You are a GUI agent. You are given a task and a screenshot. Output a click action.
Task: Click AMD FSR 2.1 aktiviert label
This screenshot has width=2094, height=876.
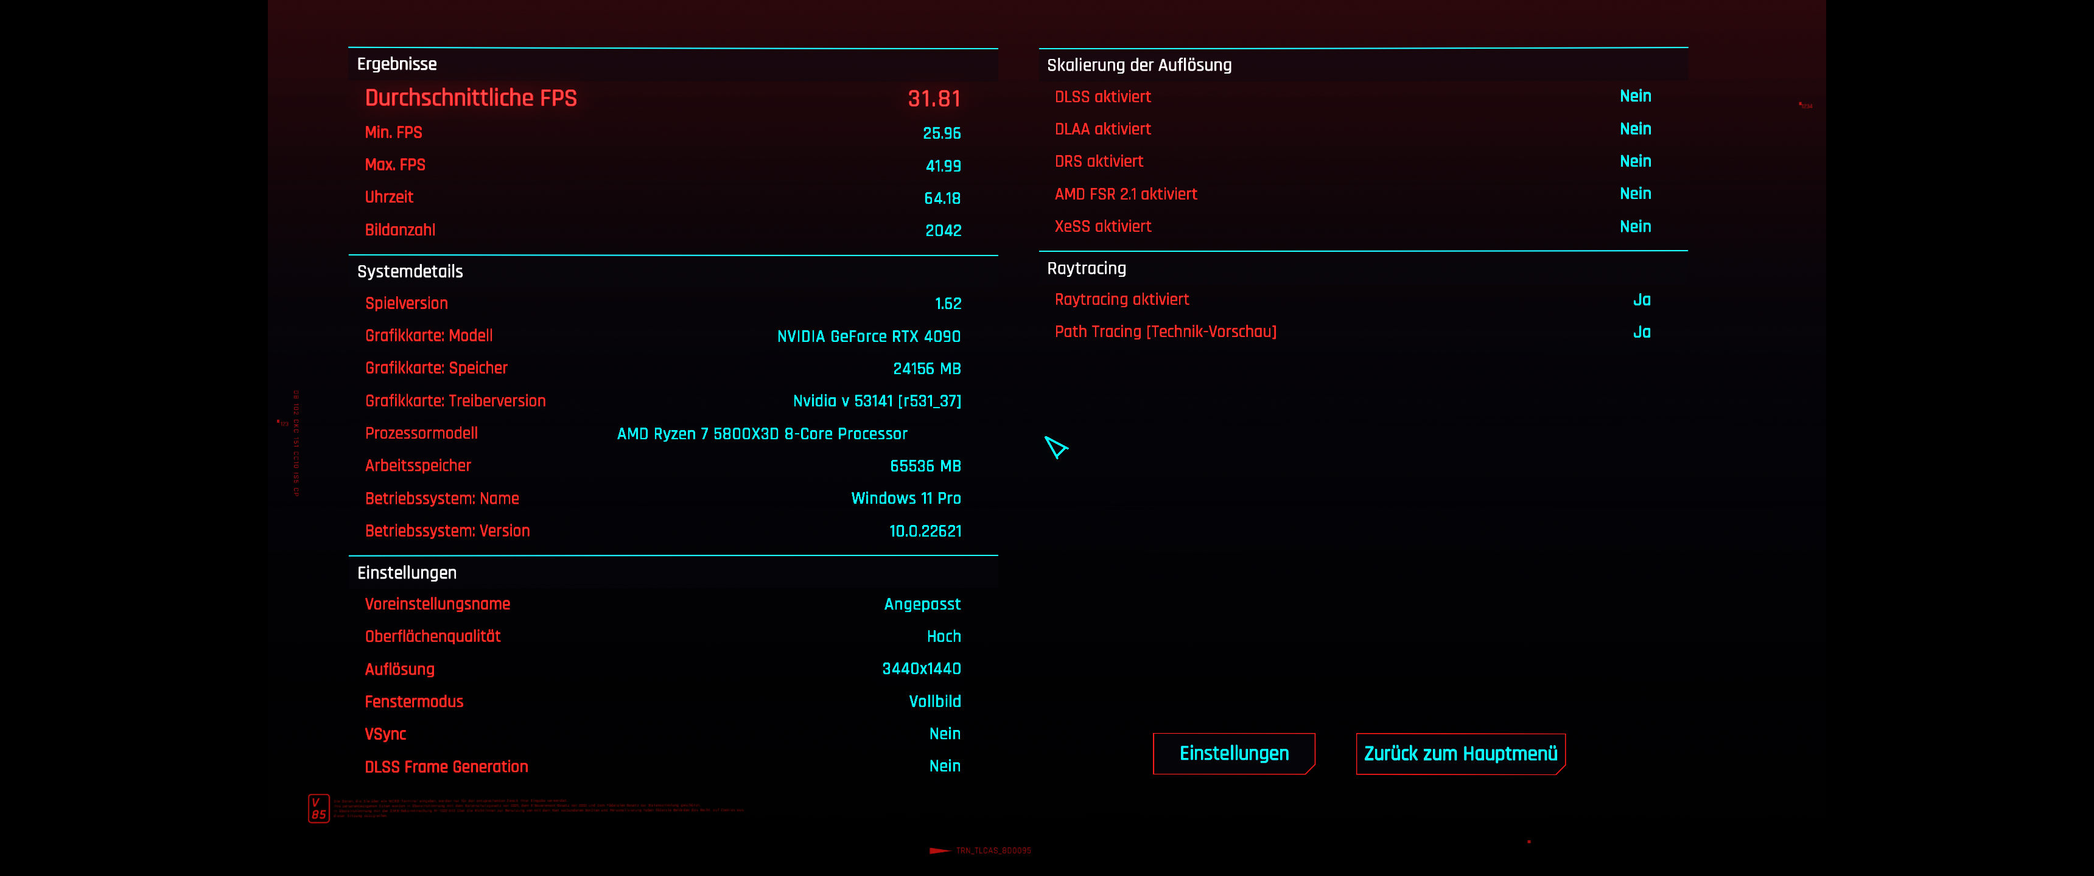(1125, 194)
